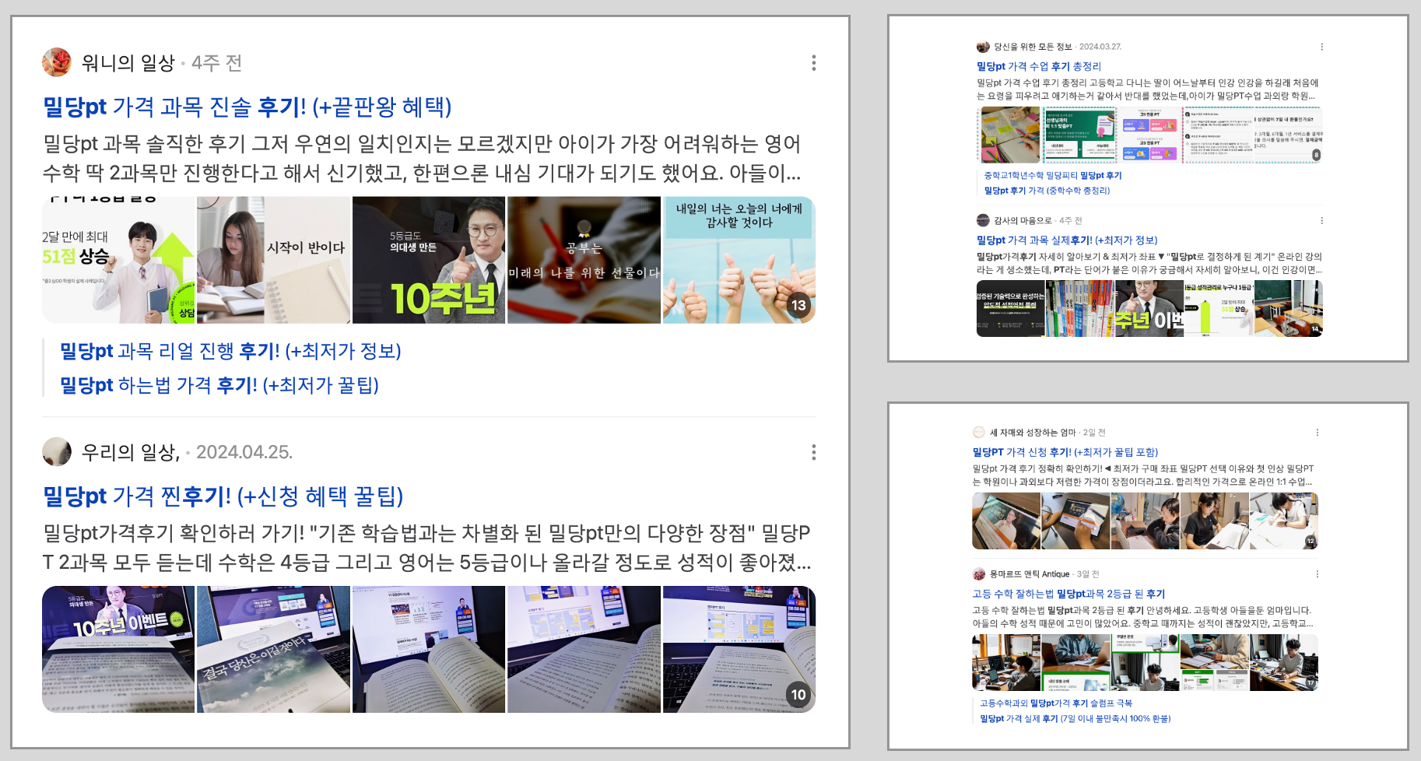
Task: Click blogger name 세 자매와 성장하는 엄마
Action: (1033, 432)
